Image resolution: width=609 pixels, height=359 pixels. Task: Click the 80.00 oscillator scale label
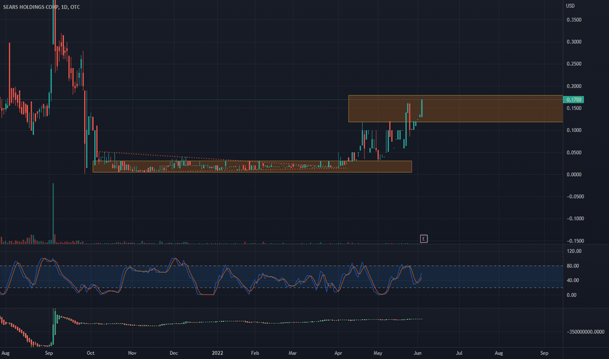point(573,266)
